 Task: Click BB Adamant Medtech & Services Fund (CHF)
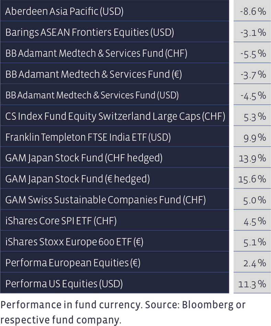tap(96, 53)
